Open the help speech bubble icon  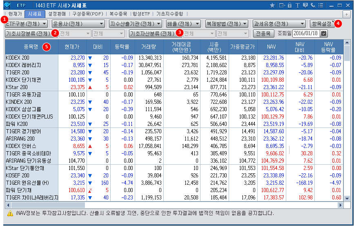tap(305, 5)
